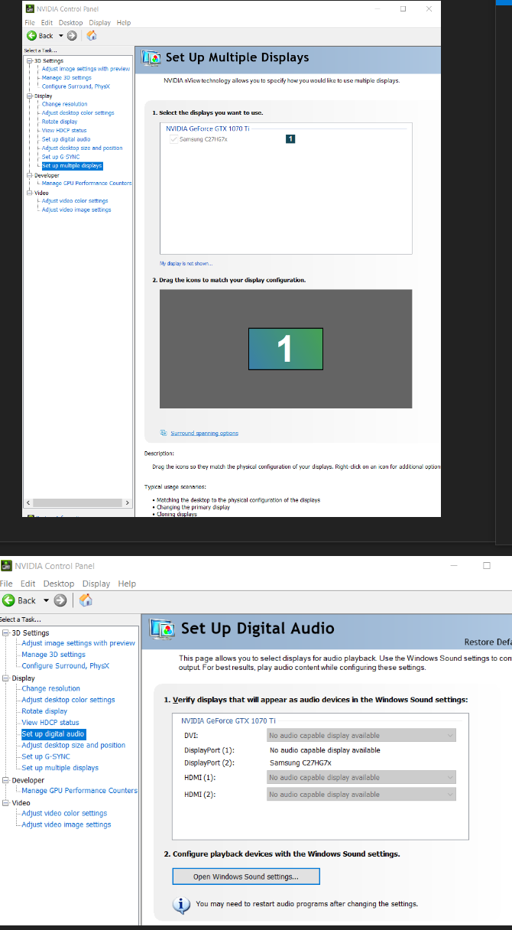Select Adjust video color settings in Digital Audio window
This screenshot has height=930, width=512.
(x=64, y=813)
